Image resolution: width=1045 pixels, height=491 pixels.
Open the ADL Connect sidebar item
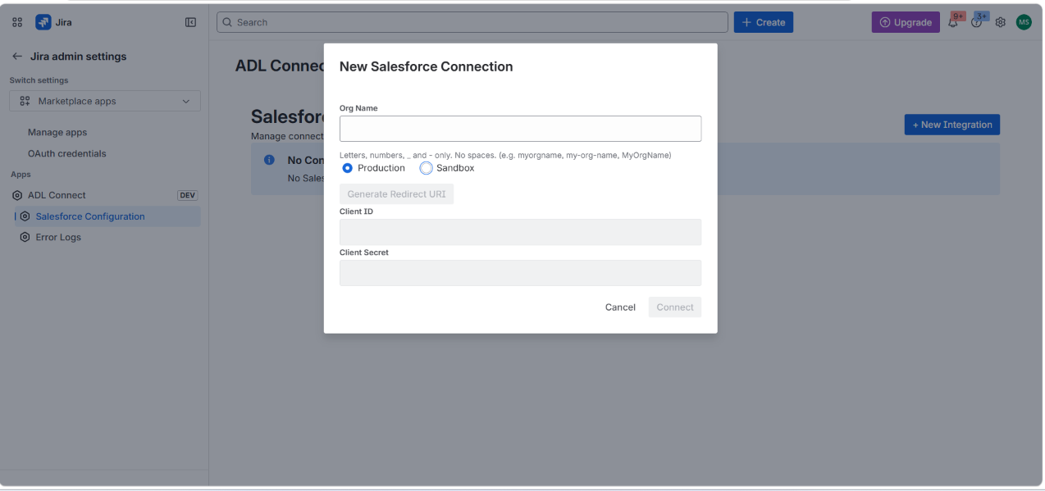point(105,195)
